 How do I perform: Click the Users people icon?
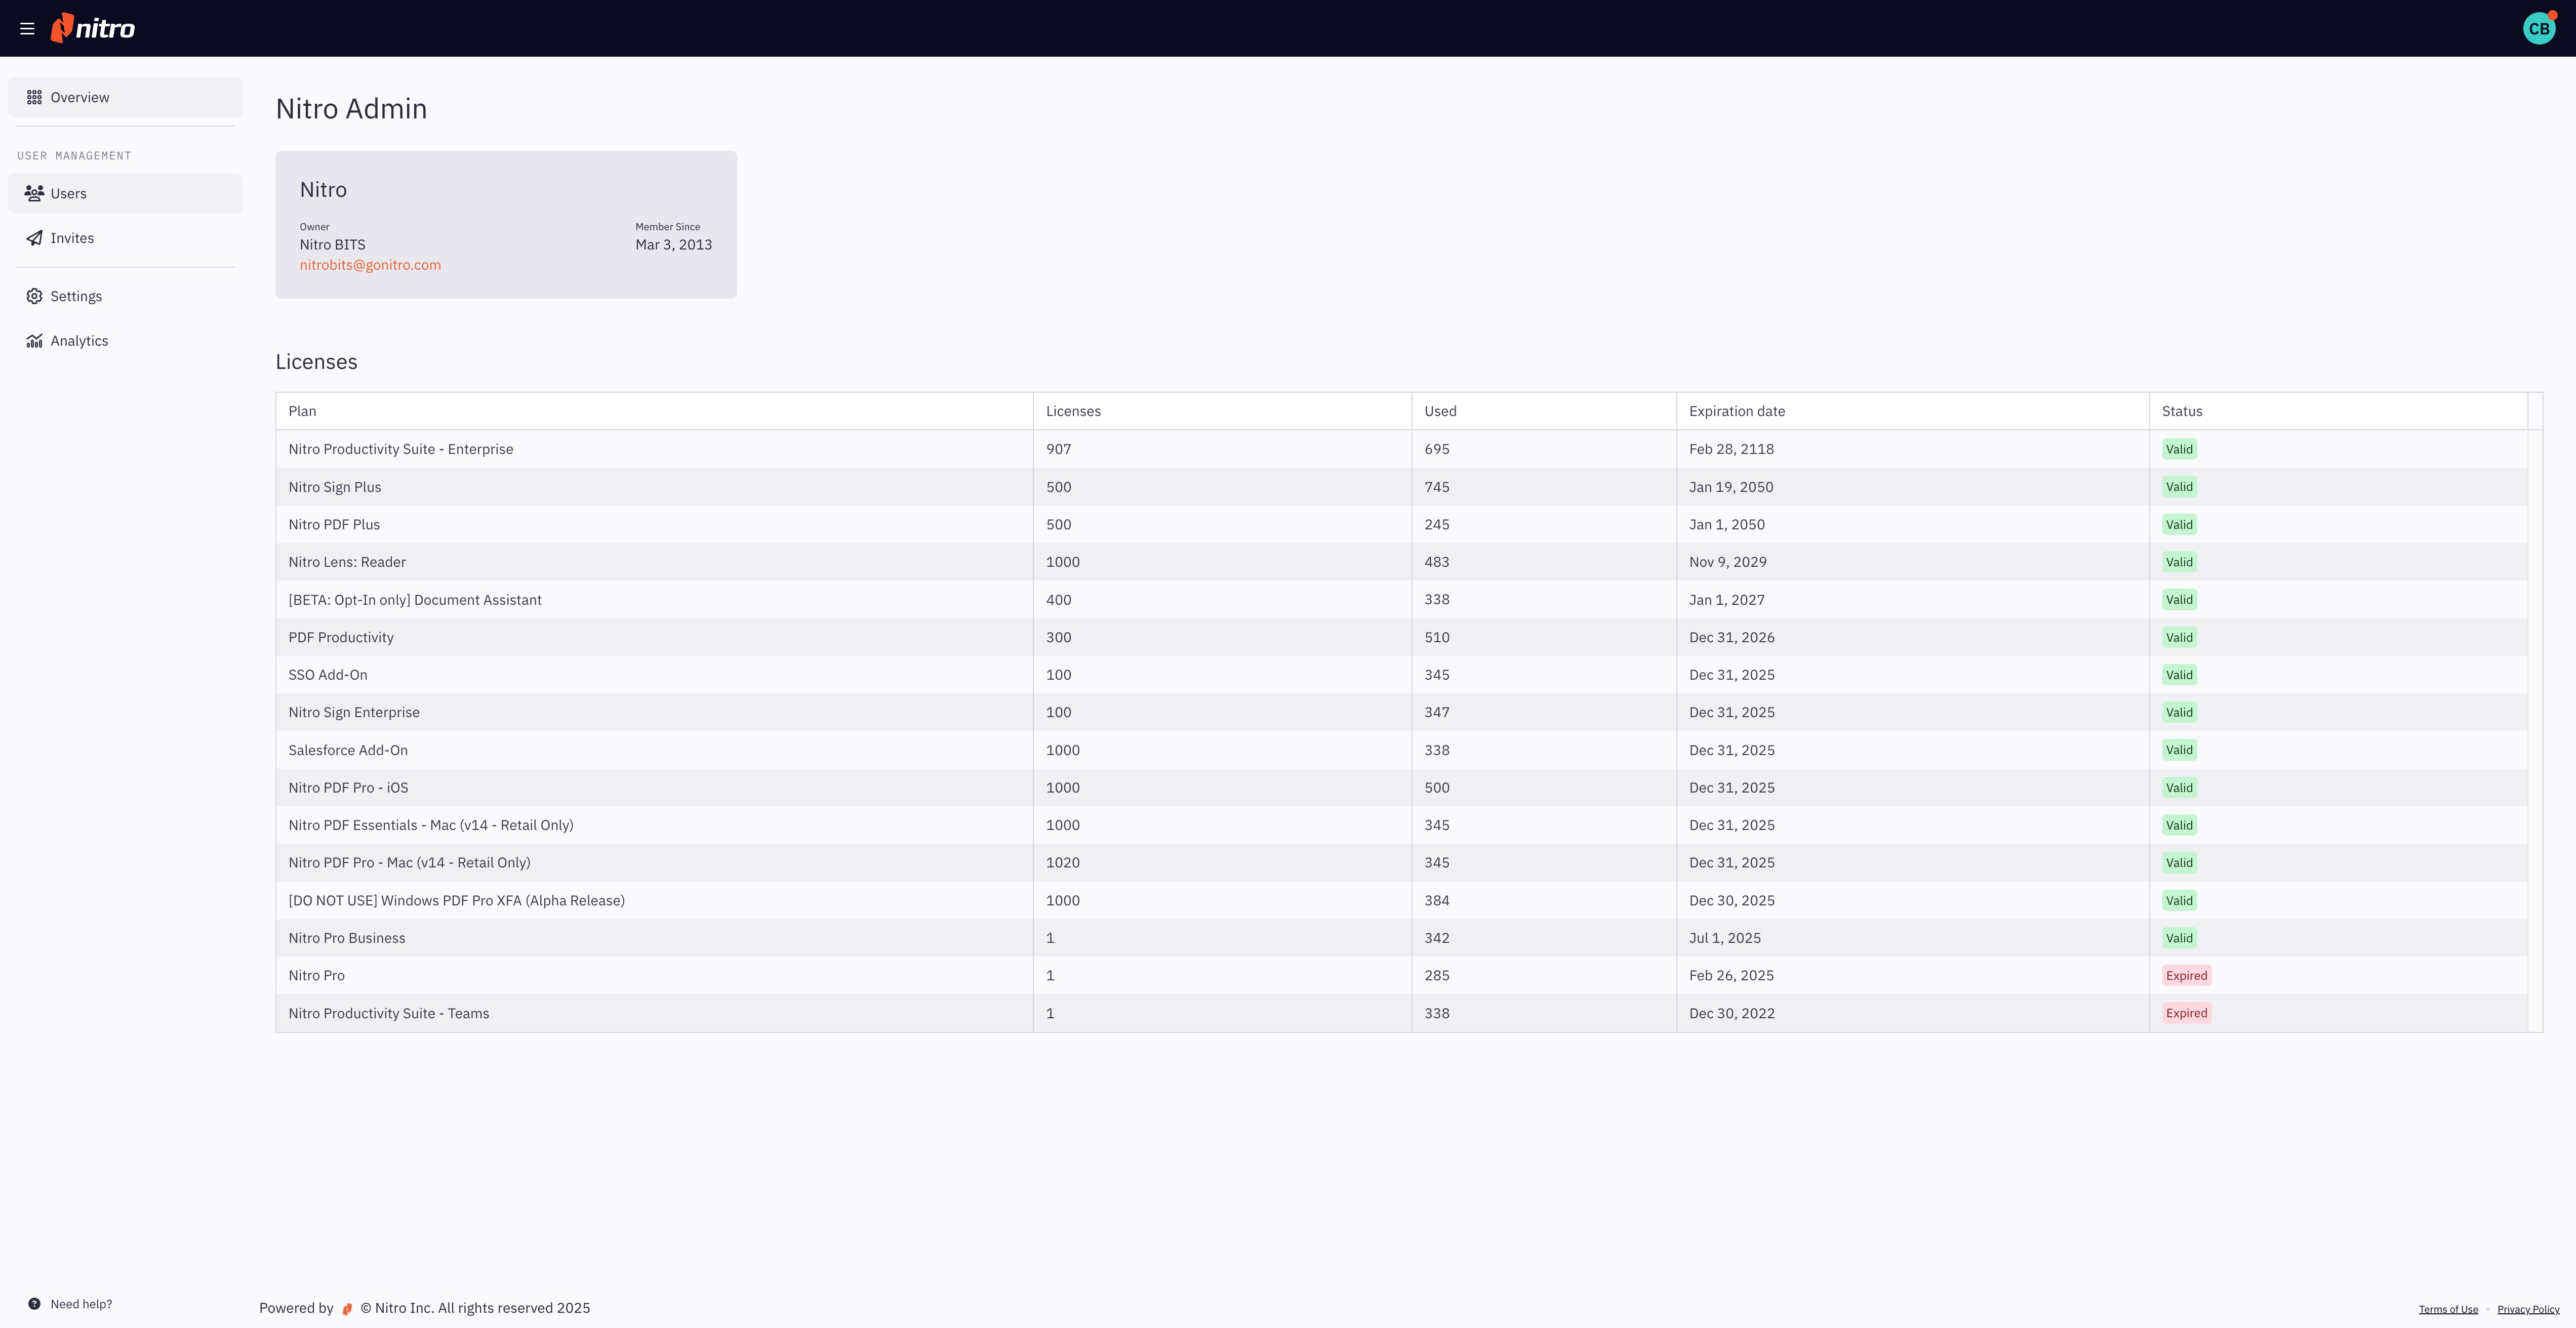[x=34, y=193]
